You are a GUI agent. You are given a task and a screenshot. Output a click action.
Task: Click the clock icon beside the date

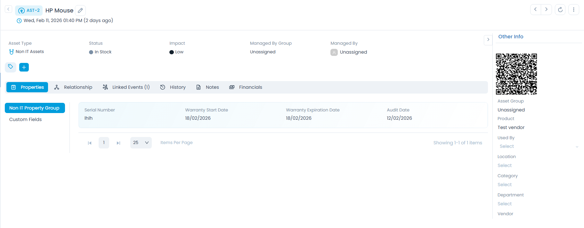19,21
